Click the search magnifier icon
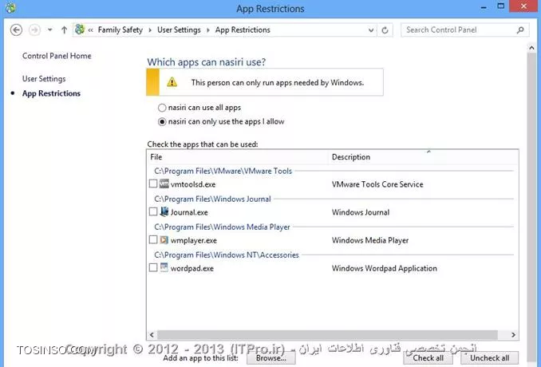 point(520,30)
